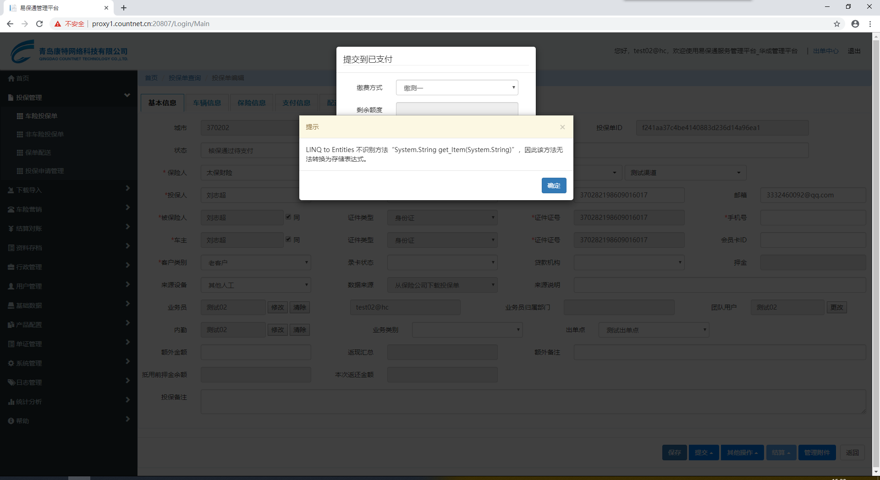Open the 测试渠道 channel dropdown
Image resolution: width=880 pixels, height=480 pixels.
685,173
